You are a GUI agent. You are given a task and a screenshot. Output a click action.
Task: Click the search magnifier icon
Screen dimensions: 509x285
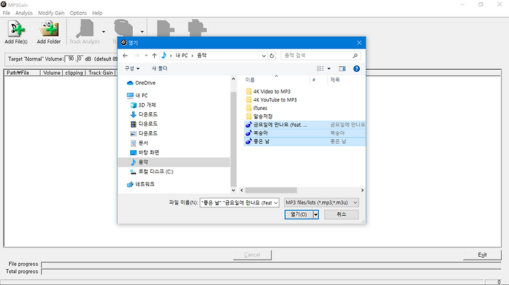355,56
